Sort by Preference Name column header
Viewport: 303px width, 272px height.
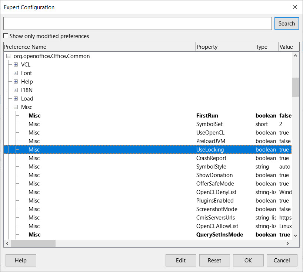100,47
